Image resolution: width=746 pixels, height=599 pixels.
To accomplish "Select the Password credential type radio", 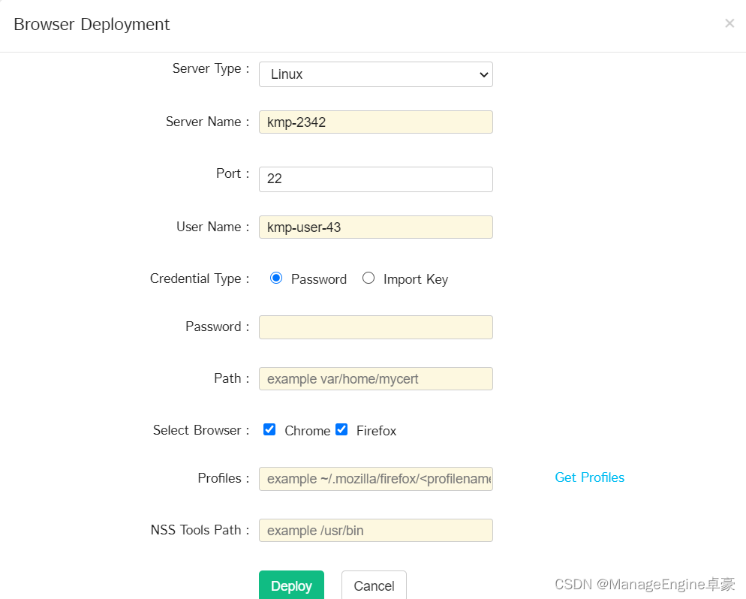I will pos(276,278).
